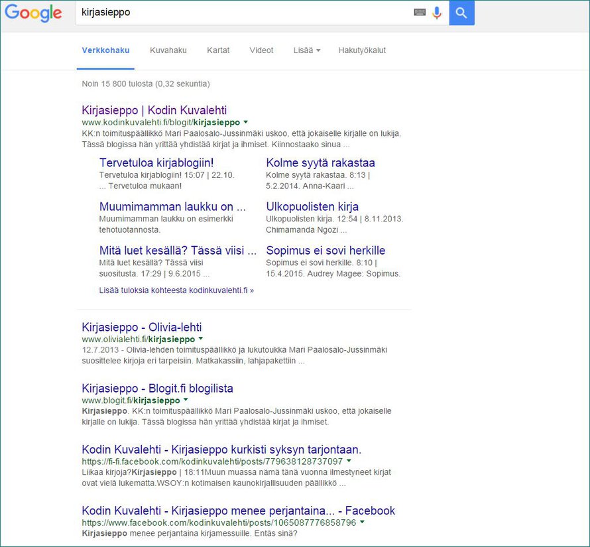Expand the Lisää dropdown menu
This screenshot has height=547, width=590.
coord(307,50)
